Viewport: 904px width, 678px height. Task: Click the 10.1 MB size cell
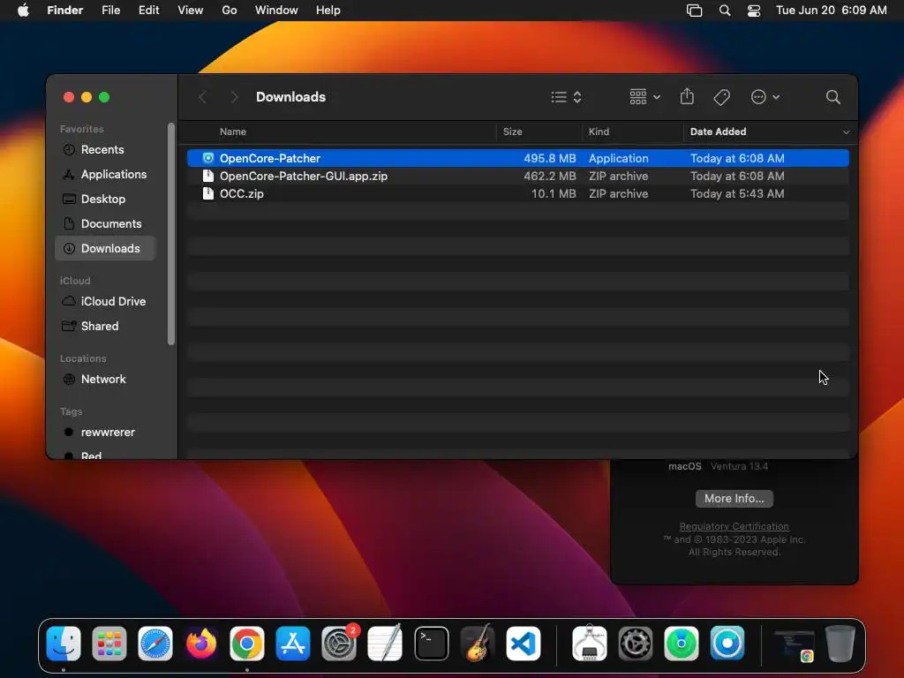553,193
